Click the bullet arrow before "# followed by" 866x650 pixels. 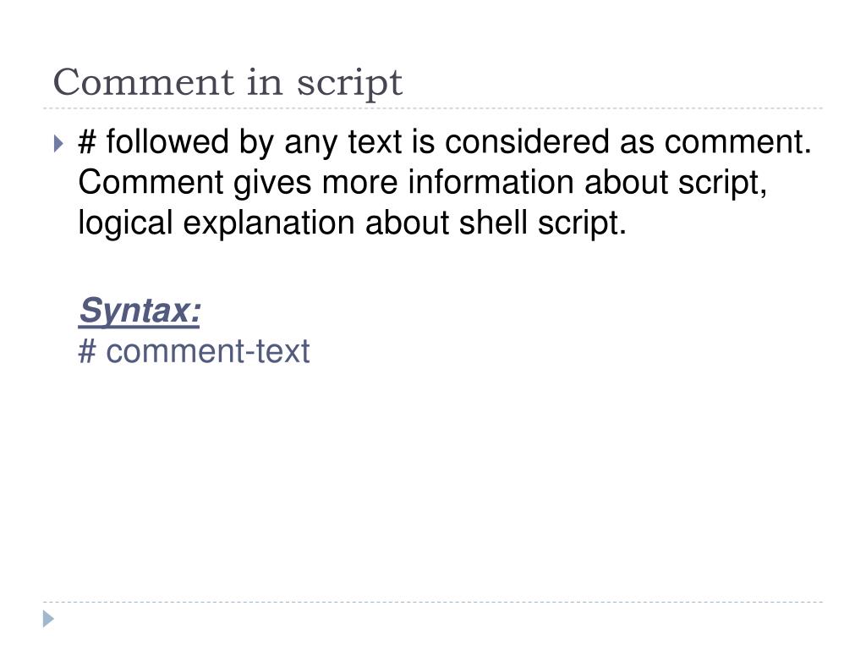coord(58,144)
